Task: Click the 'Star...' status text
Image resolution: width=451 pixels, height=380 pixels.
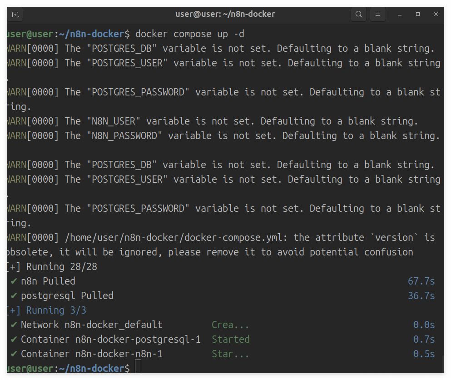Action: point(230,354)
